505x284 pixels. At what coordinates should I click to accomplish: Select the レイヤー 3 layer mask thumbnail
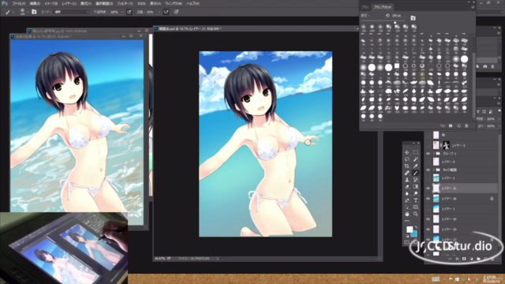[x=446, y=145]
